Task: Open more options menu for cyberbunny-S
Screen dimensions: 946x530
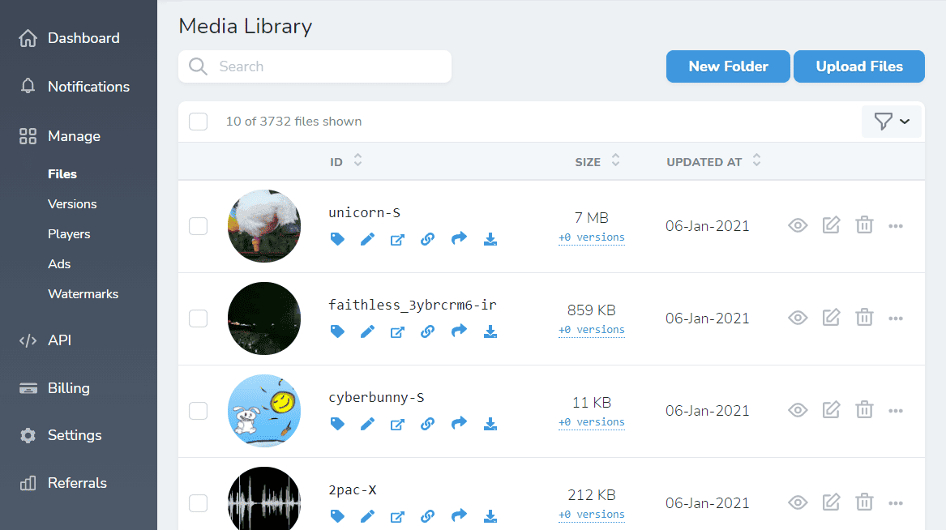Action: coord(896,411)
